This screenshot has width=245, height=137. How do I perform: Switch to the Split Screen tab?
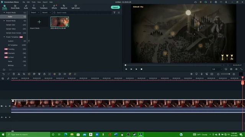76,7
